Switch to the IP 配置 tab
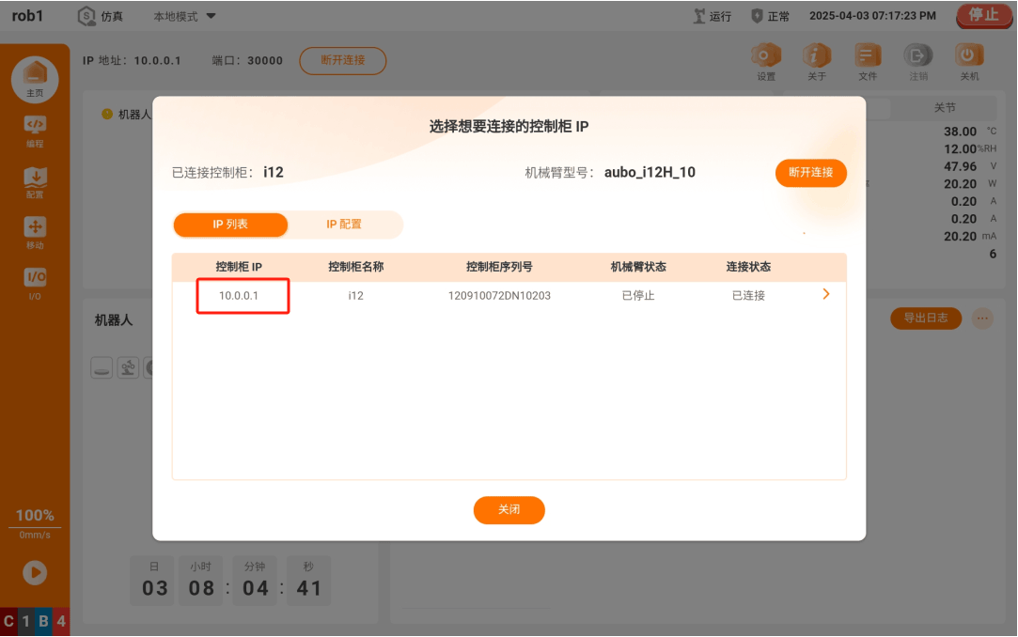The width and height of the screenshot is (1018, 637). [x=344, y=225]
